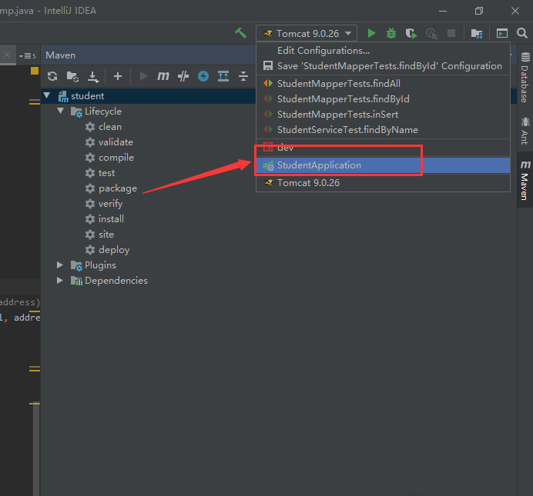This screenshot has width=533, height=496.
Task: Select the deploy lifecycle goal
Action: pos(114,250)
